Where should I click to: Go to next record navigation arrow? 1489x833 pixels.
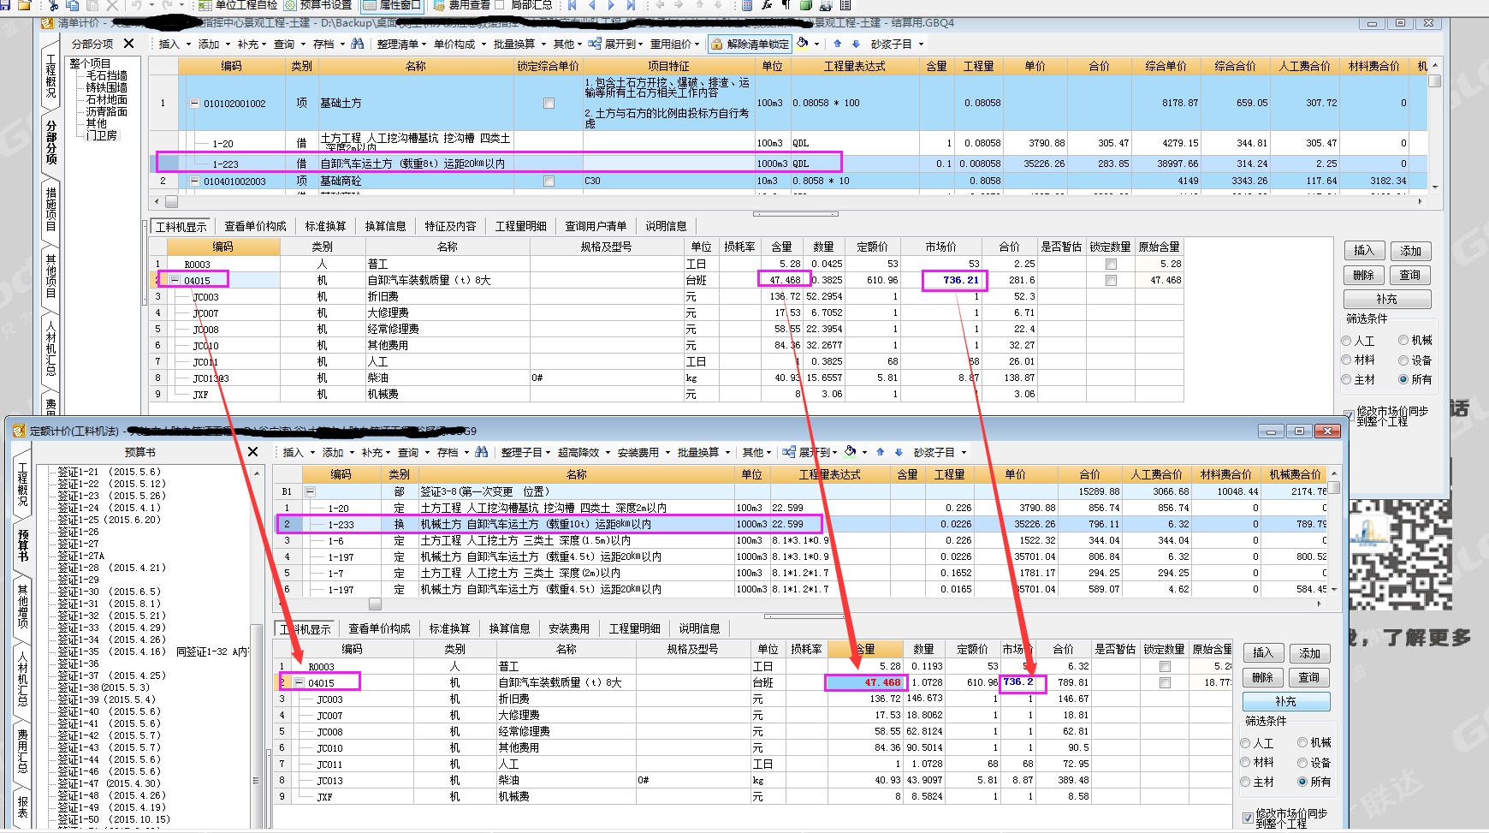pos(611,5)
